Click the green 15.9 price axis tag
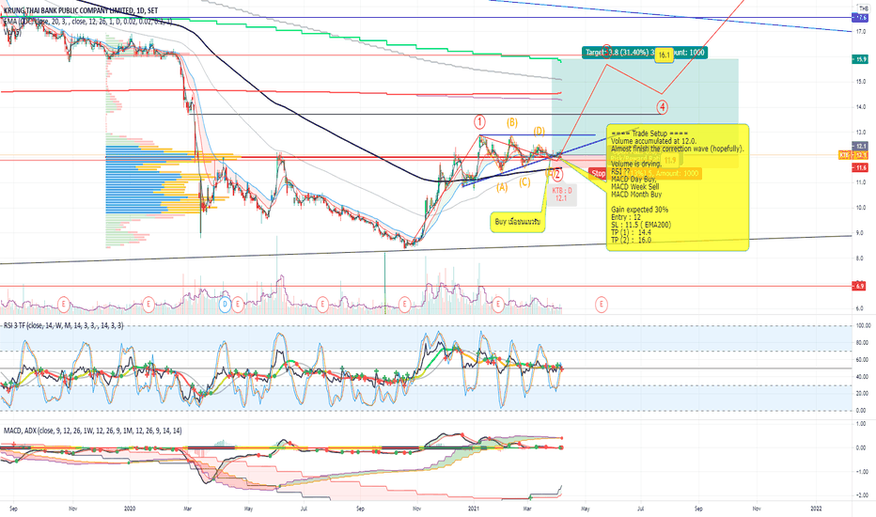The width and height of the screenshot is (876, 517). (x=861, y=58)
